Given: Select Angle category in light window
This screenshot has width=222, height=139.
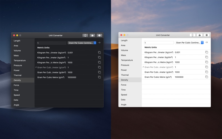Looking at the screenshot, I should [130, 105].
